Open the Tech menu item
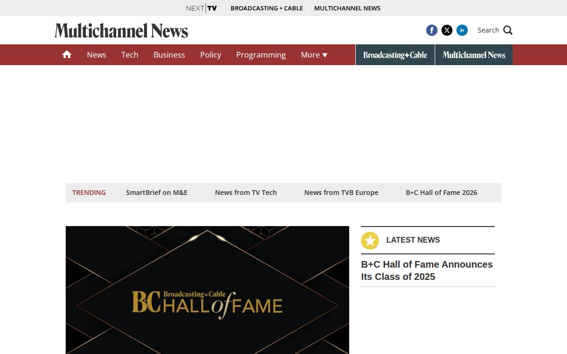567x354 pixels. coord(129,55)
